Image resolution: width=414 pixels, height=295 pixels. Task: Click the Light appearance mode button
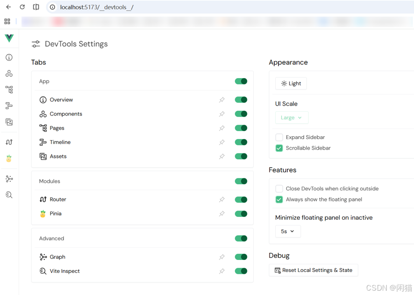click(291, 83)
